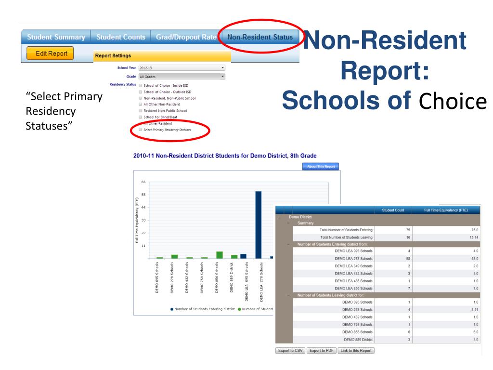Click the chart title for Demo District
This screenshot has height=370, width=493.
(x=225, y=156)
